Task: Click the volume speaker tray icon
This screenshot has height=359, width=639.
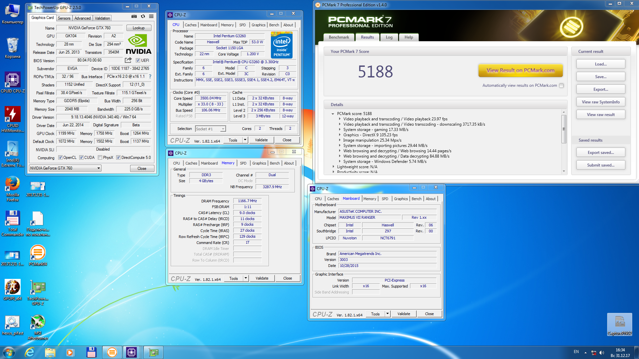Action: pyautogui.click(x=602, y=353)
